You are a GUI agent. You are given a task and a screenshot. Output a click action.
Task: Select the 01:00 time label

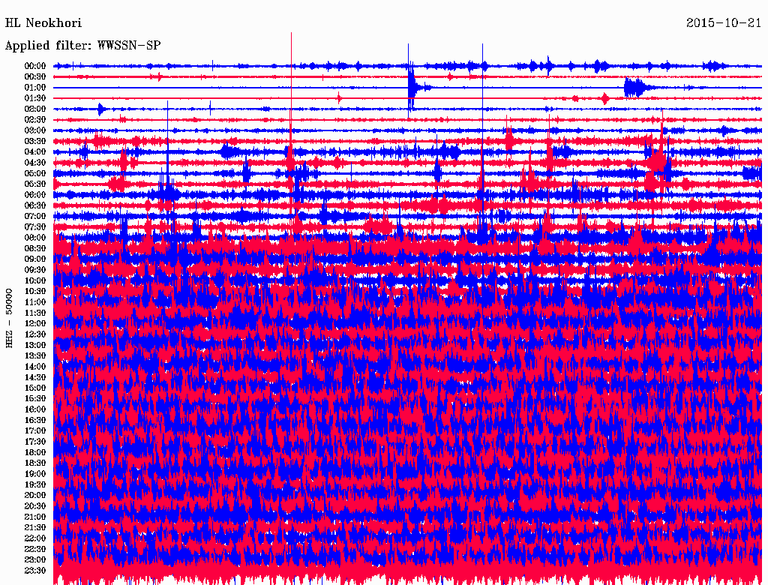(35, 87)
